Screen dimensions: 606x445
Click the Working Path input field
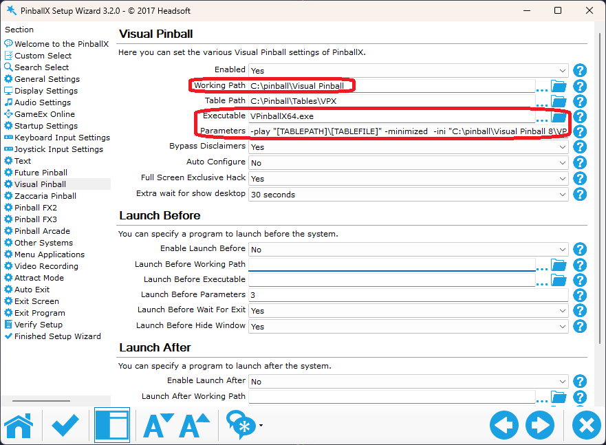392,86
